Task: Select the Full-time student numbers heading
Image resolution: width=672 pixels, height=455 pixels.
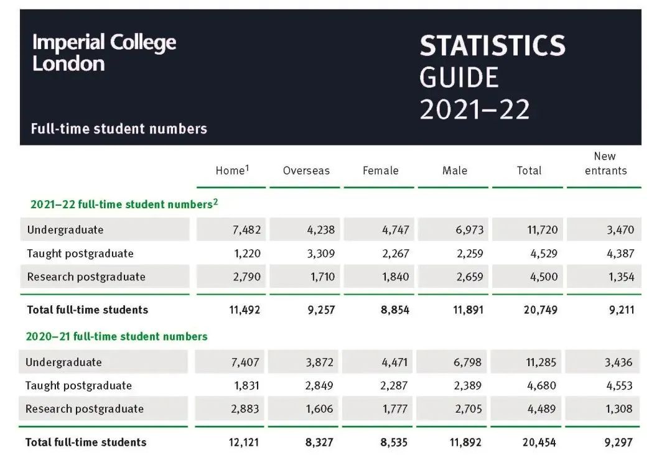Action: tap(119, 129)
